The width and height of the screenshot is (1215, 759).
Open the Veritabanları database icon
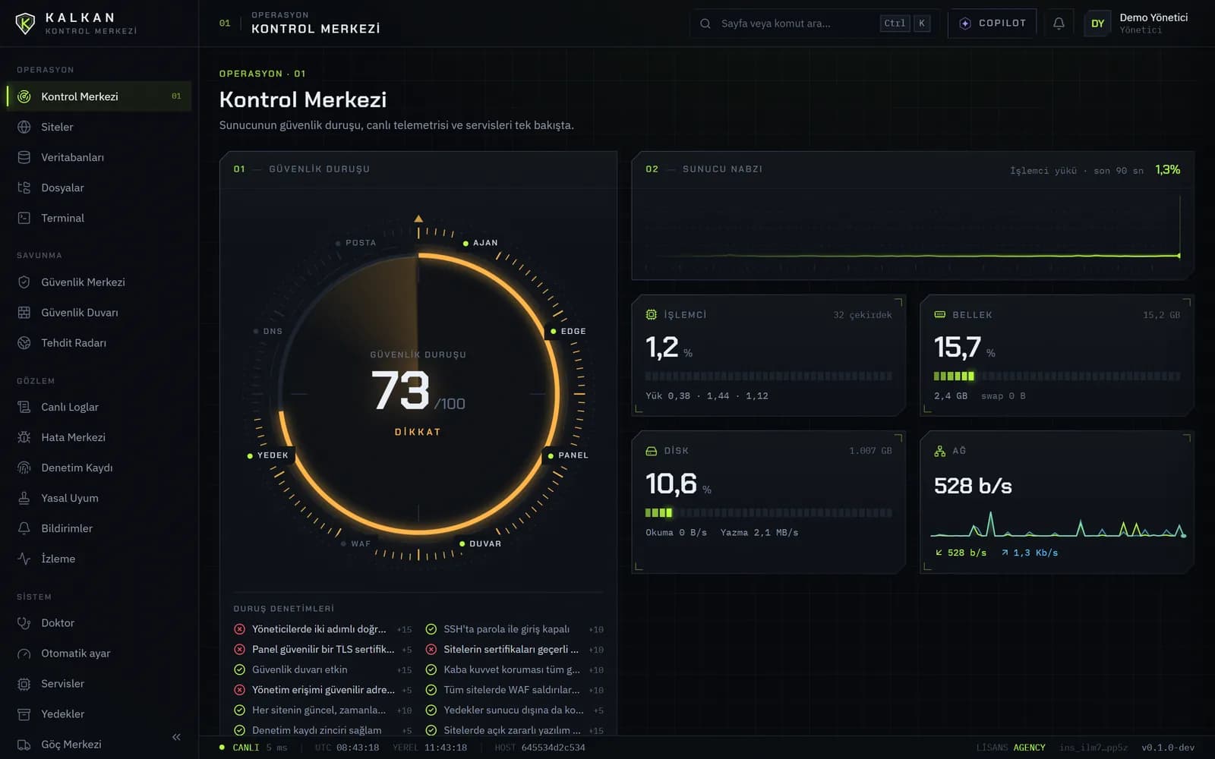[x=24, y=157]
